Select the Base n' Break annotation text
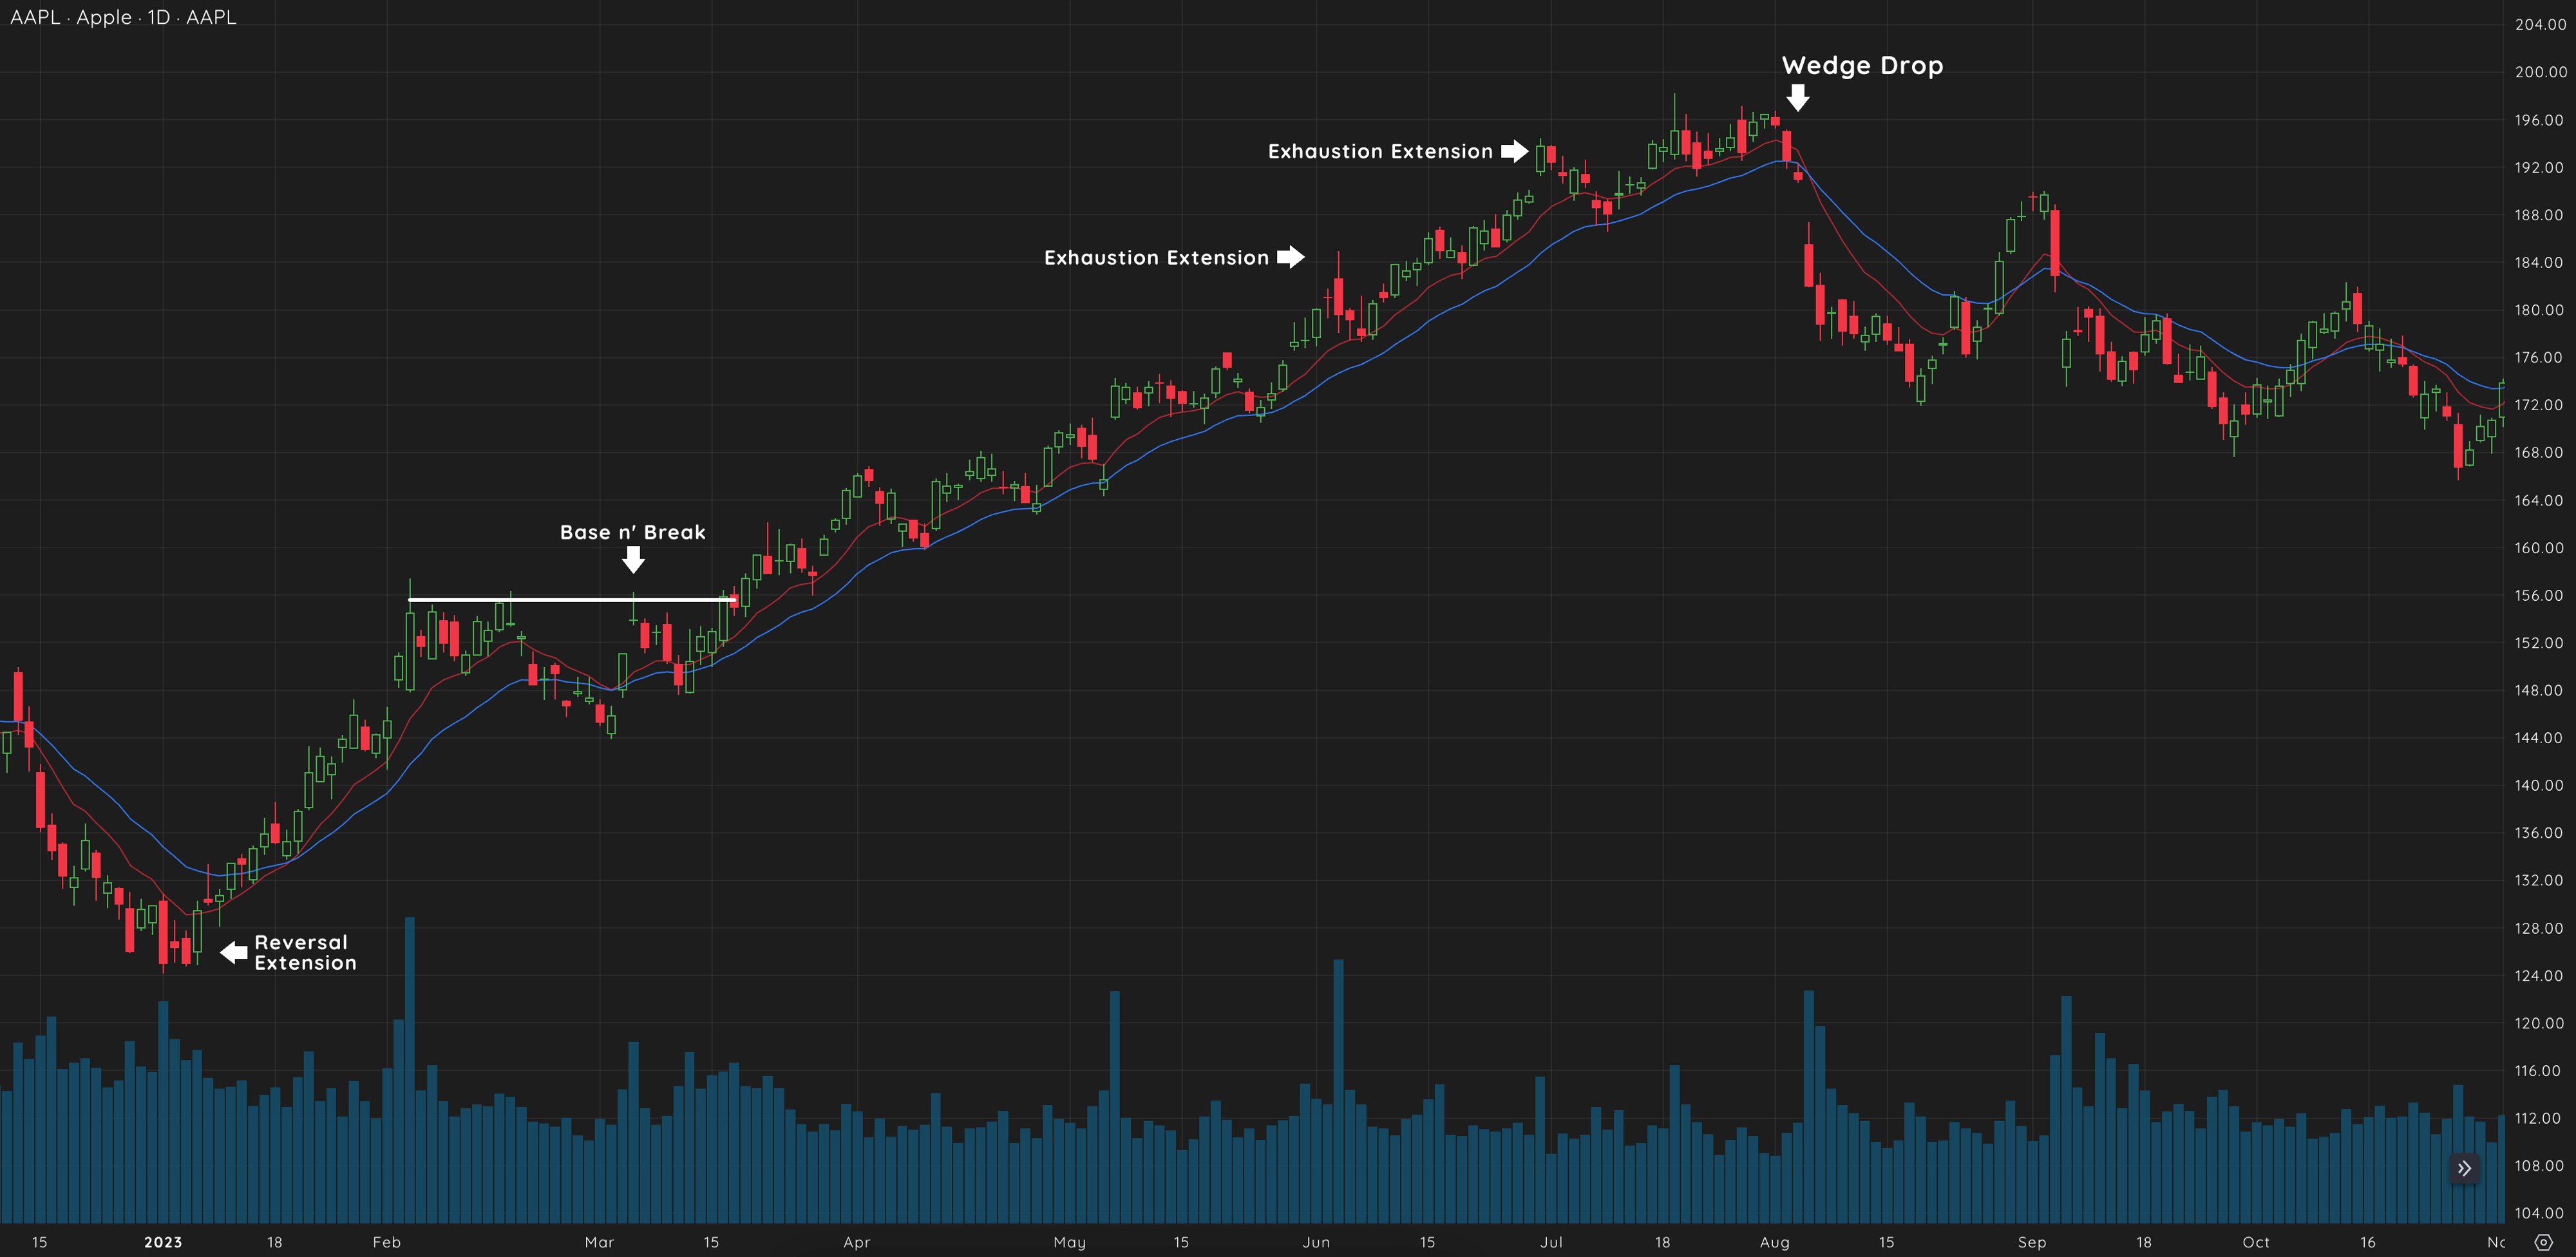Screen dimensions: 2576x1257 pyautogui.click(x=633, y=532)
